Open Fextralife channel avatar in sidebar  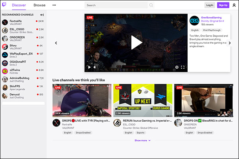(x=5, y=22)
